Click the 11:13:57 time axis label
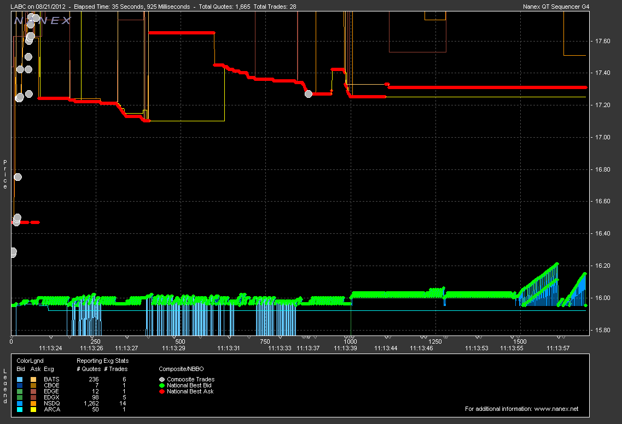Viewport: 622px width, 424px height. pos(558,348)
